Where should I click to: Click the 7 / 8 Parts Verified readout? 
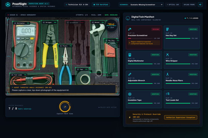[x=20, y=108]
